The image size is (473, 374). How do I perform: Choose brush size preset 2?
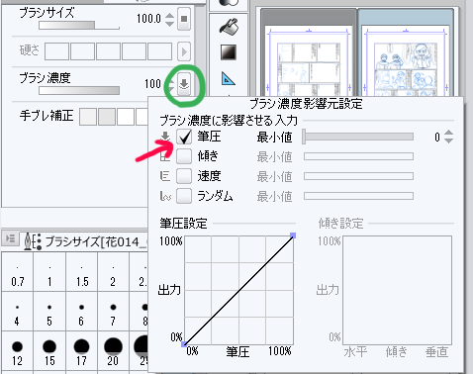113,272
